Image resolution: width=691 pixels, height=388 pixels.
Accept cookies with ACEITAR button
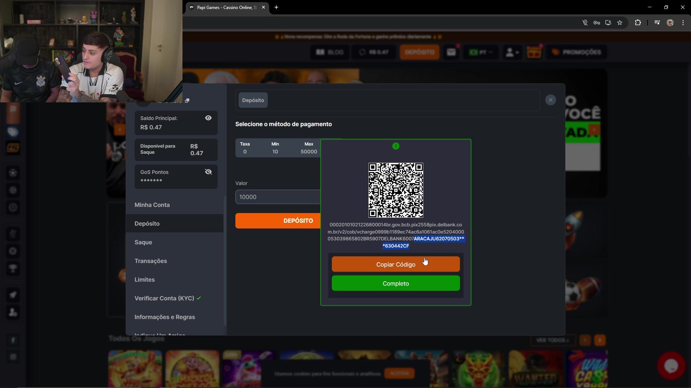[399, 373]
